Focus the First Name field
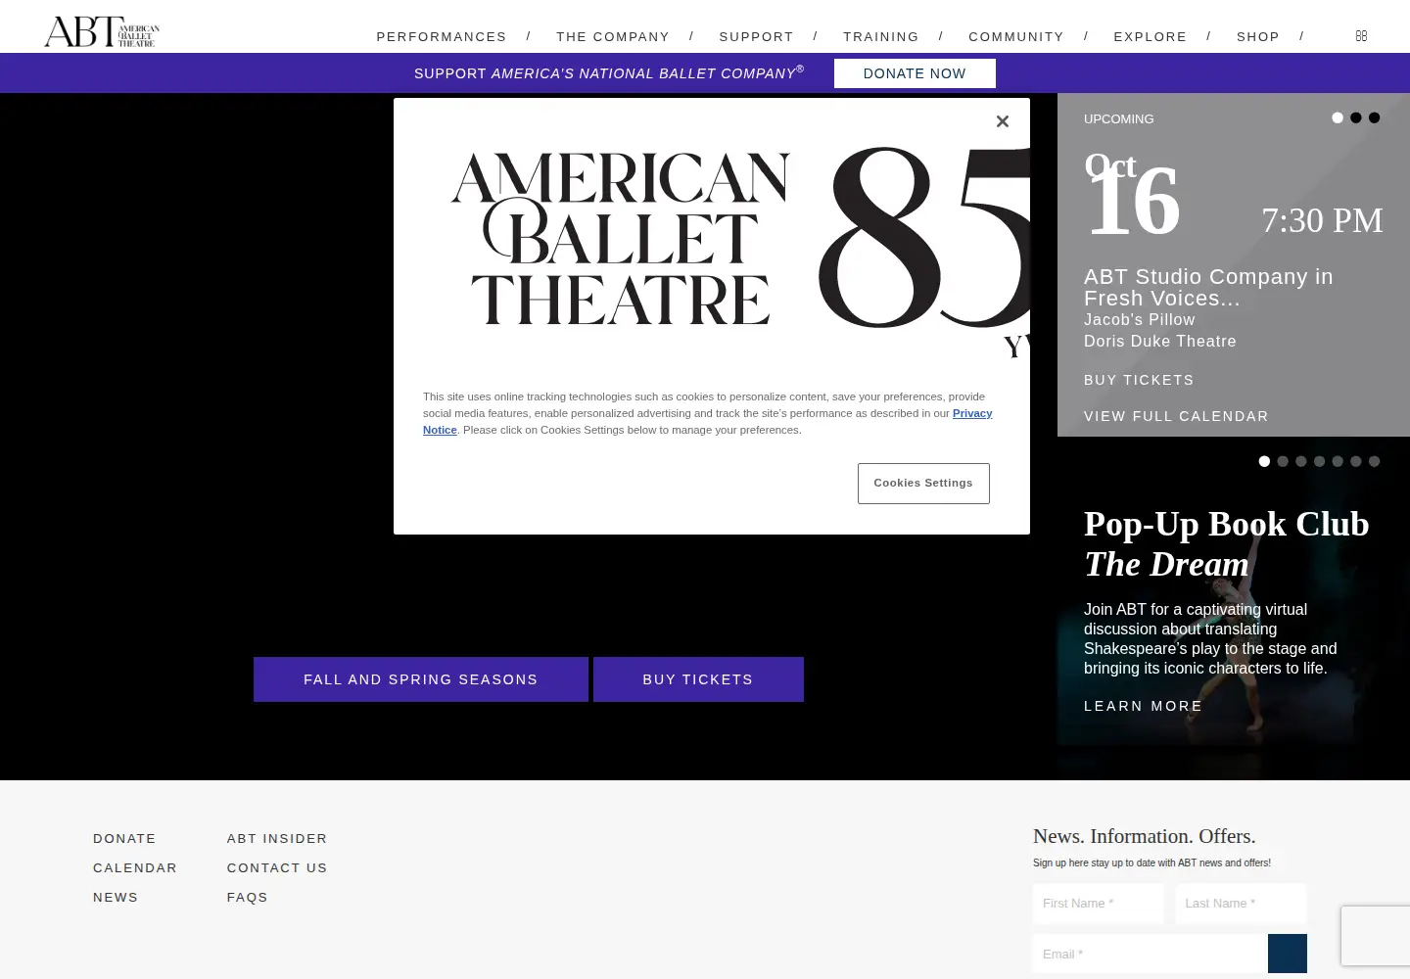The image size is (1410, 979). tap(1099, 904)
